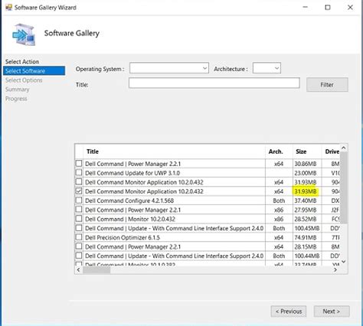Minimize the Software Gallery Wizard window
The height and width of the screenshot is (326, 363).
tap(305, 8)
